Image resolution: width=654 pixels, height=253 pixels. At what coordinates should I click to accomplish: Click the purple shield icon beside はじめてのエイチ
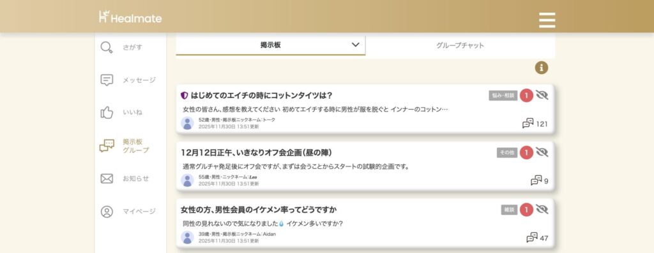tap(185, 96)
